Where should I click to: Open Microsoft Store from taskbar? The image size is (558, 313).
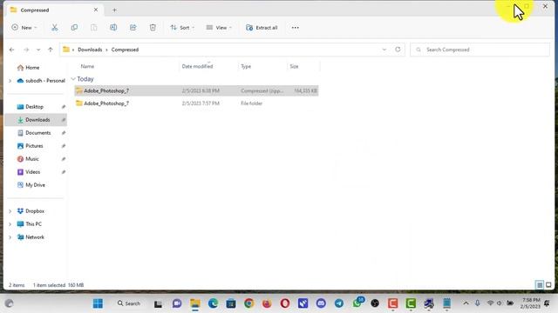tap(231, 303)
